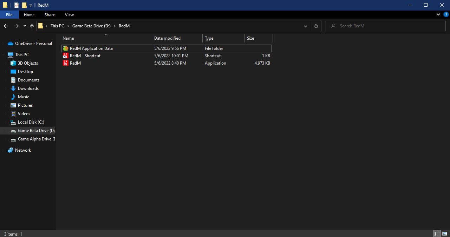Click the Documents icon in sidebar
450x237 pixels.
point(13,80)
